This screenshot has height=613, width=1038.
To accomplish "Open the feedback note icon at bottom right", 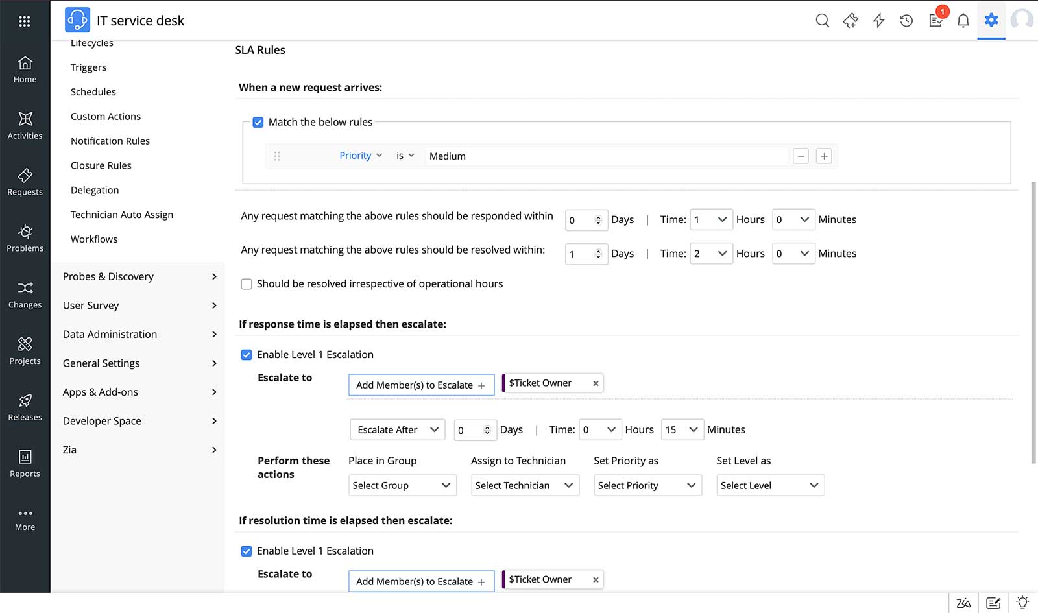I will pos(993,602).
